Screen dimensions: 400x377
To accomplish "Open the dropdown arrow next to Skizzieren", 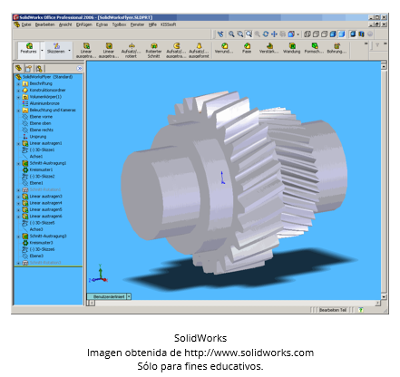I will 70,50.
